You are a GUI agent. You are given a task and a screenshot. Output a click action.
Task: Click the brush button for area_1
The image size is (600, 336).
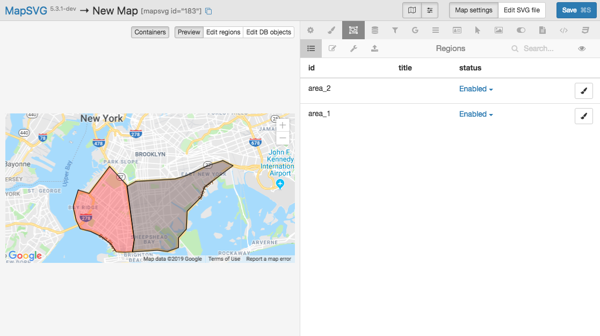tap(583, 116)
